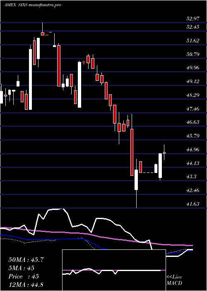Click the 'Price : 45' legend entry
207x291 pixels.
pyautogui.click(x=24, y=276)
